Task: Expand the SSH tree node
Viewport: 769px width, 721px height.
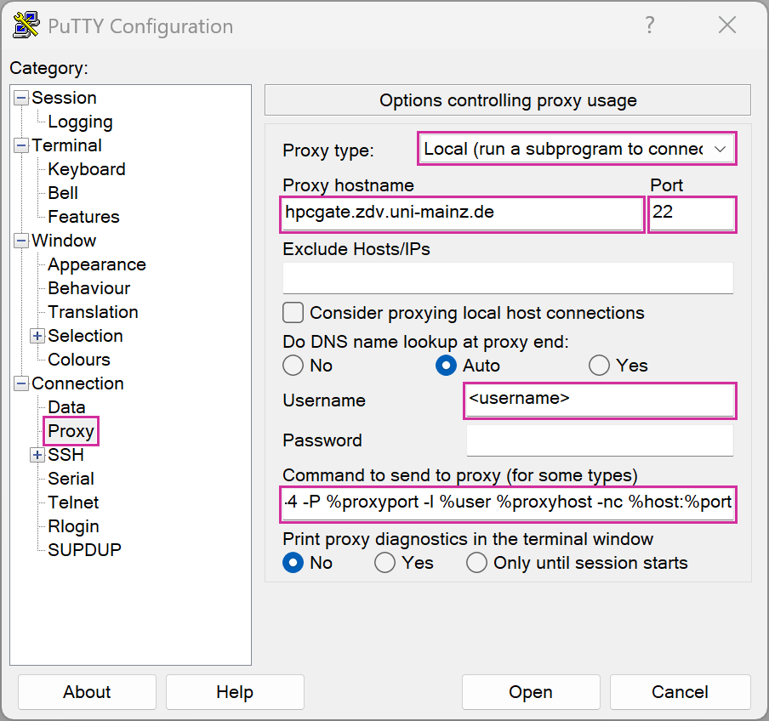Action: pos(37,455)
